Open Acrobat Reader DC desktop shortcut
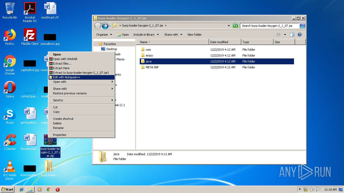The height and width of the screenshot is (193, 344). (30, 12)
